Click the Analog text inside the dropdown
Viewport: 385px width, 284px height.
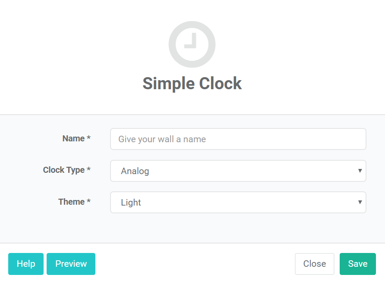tap(135, 171)
